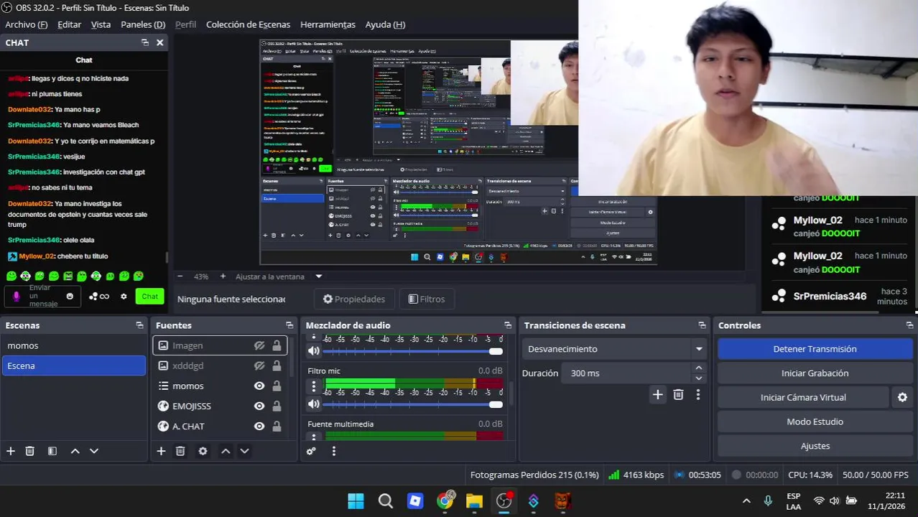Open Desvanecimiento transition dropdown
The image size is (918, 517).
pos(614,349)
